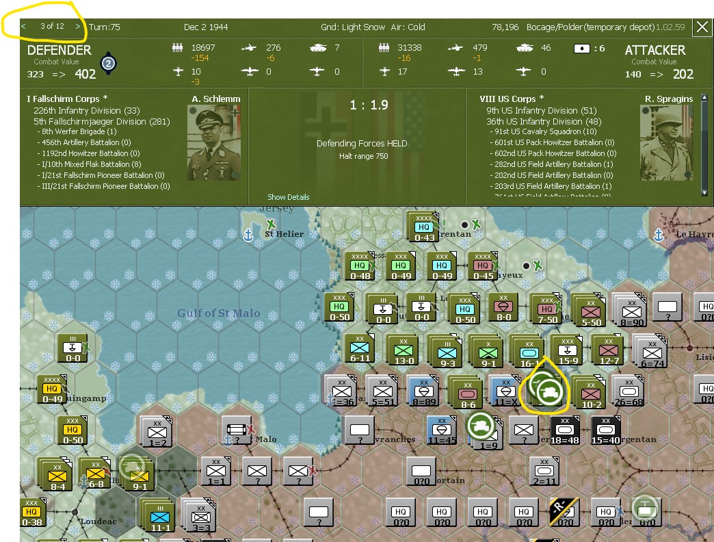
Task: Open combat details via Show Details
Action: tap(288, 196)
